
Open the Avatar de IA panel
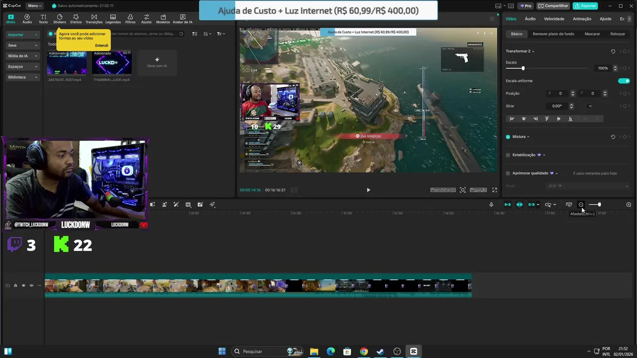182,19
